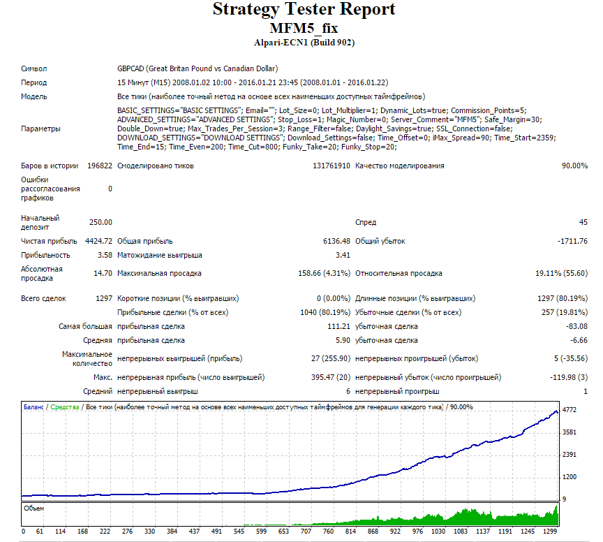Click the x-axis trade number 1299

(x=550, y=532)
